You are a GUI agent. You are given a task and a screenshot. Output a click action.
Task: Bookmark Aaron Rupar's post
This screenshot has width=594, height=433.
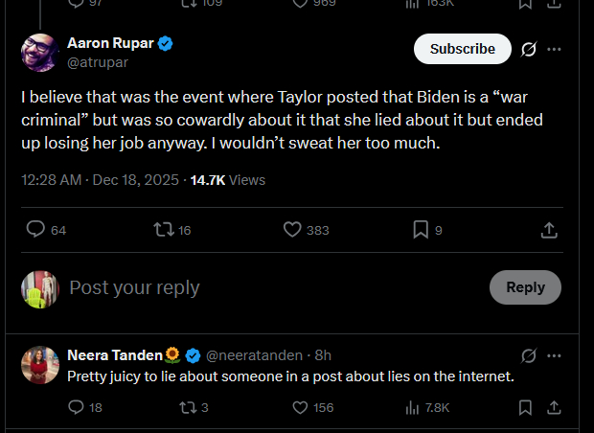coord(420,230)
